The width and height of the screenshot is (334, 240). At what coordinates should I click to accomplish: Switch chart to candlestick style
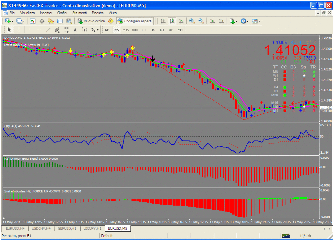tap(172, 21)
